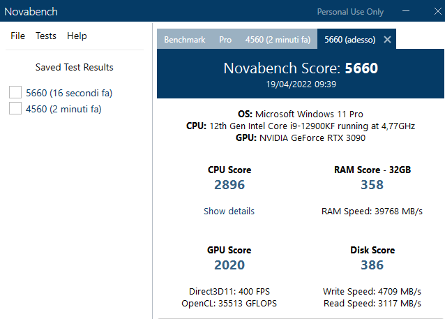This screenshot has height=319, width=445.
Task: Select the 5660 (adesso) tab
Action: click(349, 40)
